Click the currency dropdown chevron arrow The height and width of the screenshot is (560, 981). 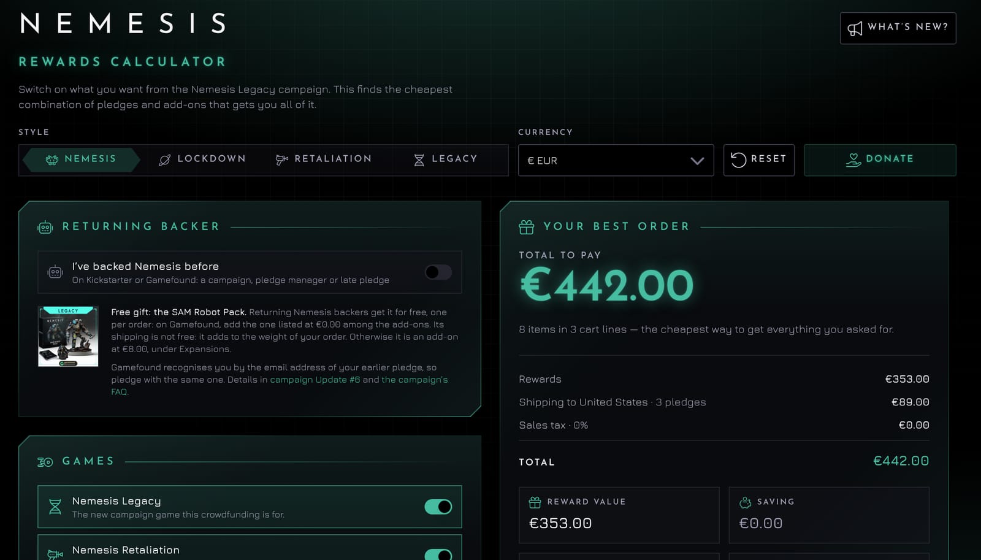[x=697, y=161]
